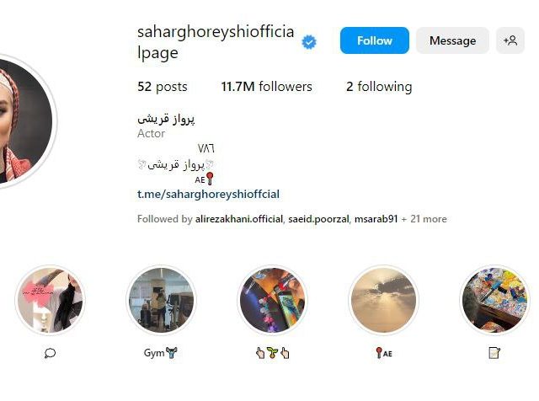View the 2 following list
The image size is (539, 401).
click(379, 86)
